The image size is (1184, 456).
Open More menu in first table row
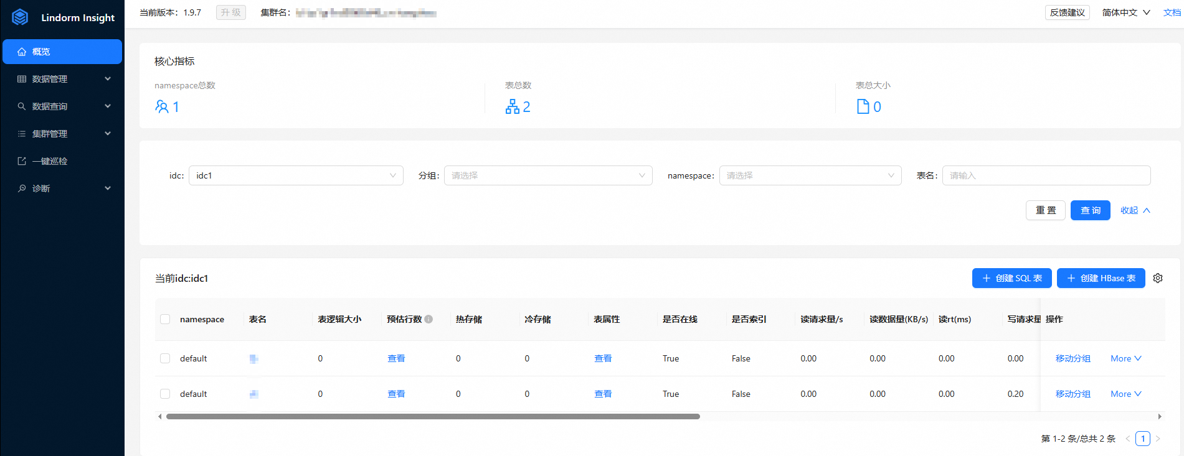(1126, 358)
